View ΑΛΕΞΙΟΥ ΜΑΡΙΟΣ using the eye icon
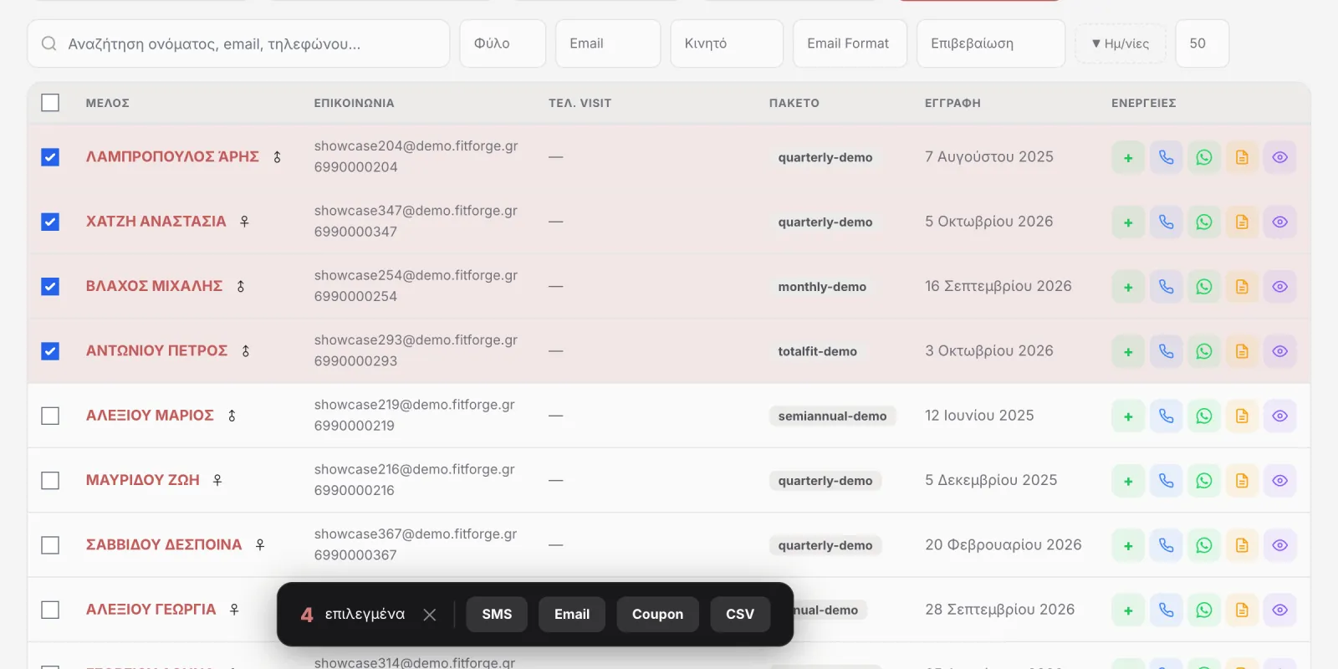This screenshot has height=669, width=1338. (1279, 416)
